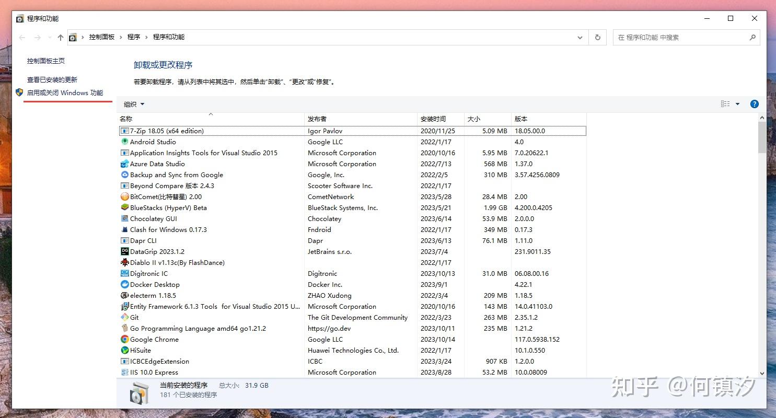
Task: Click the DataGrip 2023.1.2 icon
Action: pyautogui.click(x=124, y=251)
